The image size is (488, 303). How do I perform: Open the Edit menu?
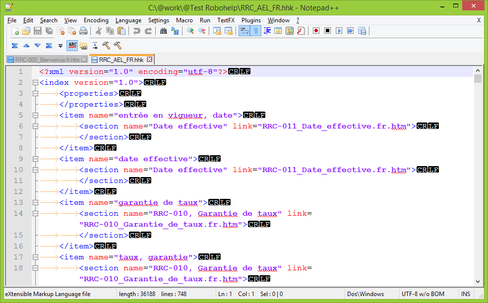point(28,20)
